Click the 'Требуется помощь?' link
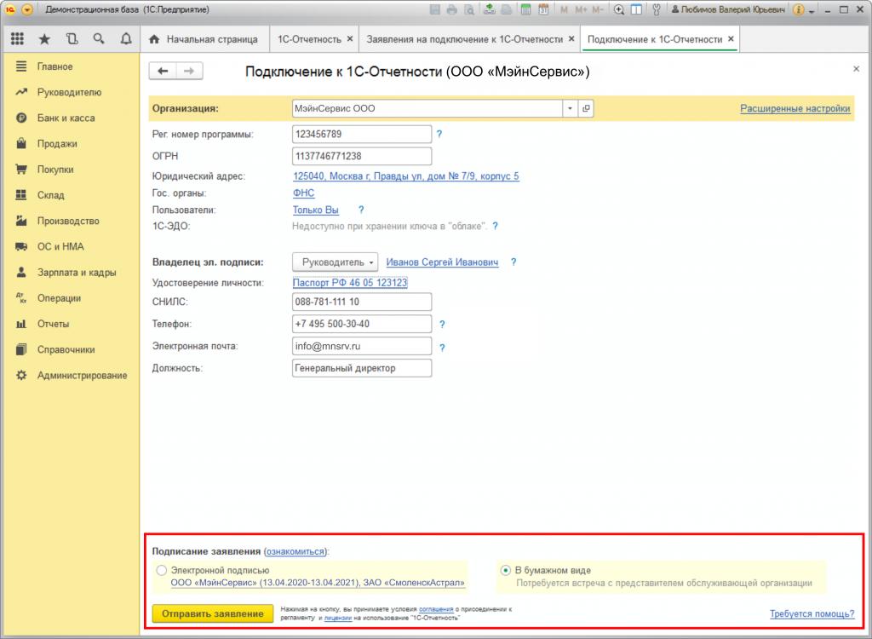Viewport: 872px width, 639px height. [811, 613]
